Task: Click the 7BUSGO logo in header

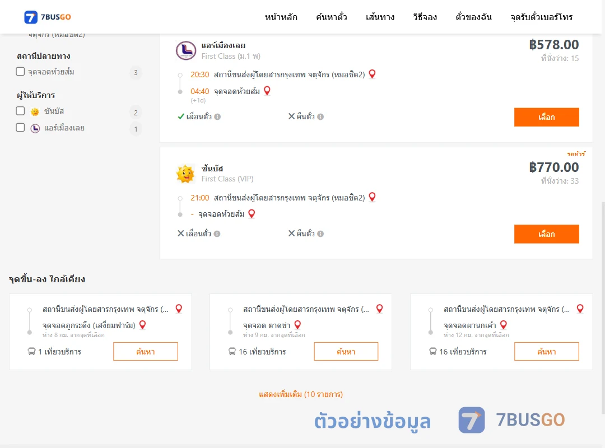Action: click(x=48, y=17)
